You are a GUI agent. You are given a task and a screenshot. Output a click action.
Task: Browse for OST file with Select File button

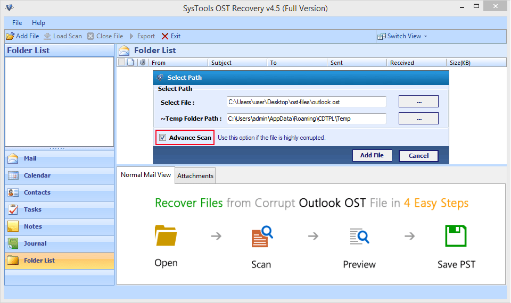coord(418,102)
